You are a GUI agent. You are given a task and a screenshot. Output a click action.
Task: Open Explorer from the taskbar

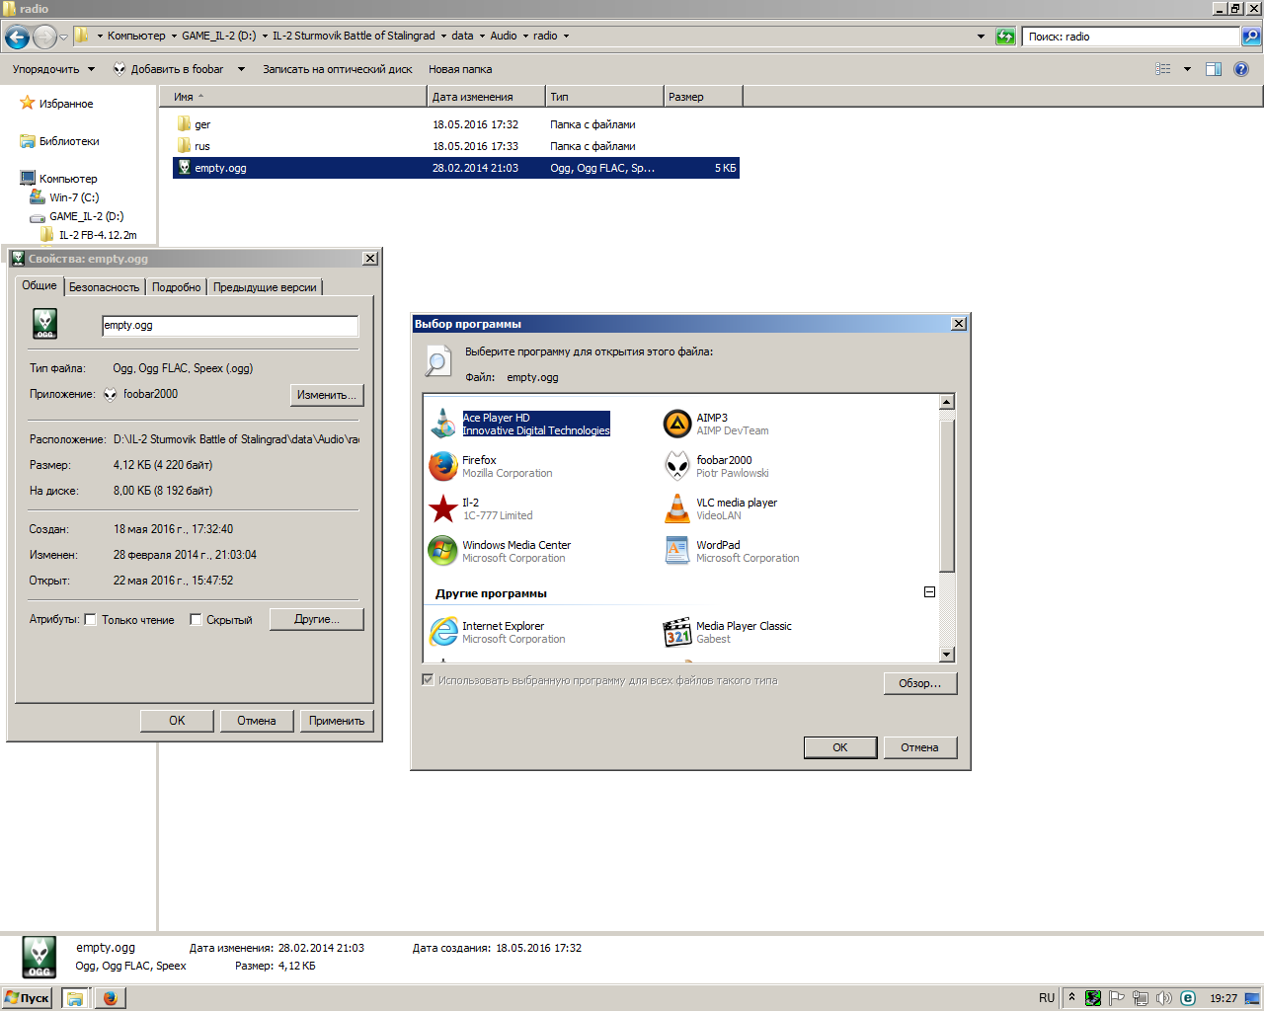(75, 998)
